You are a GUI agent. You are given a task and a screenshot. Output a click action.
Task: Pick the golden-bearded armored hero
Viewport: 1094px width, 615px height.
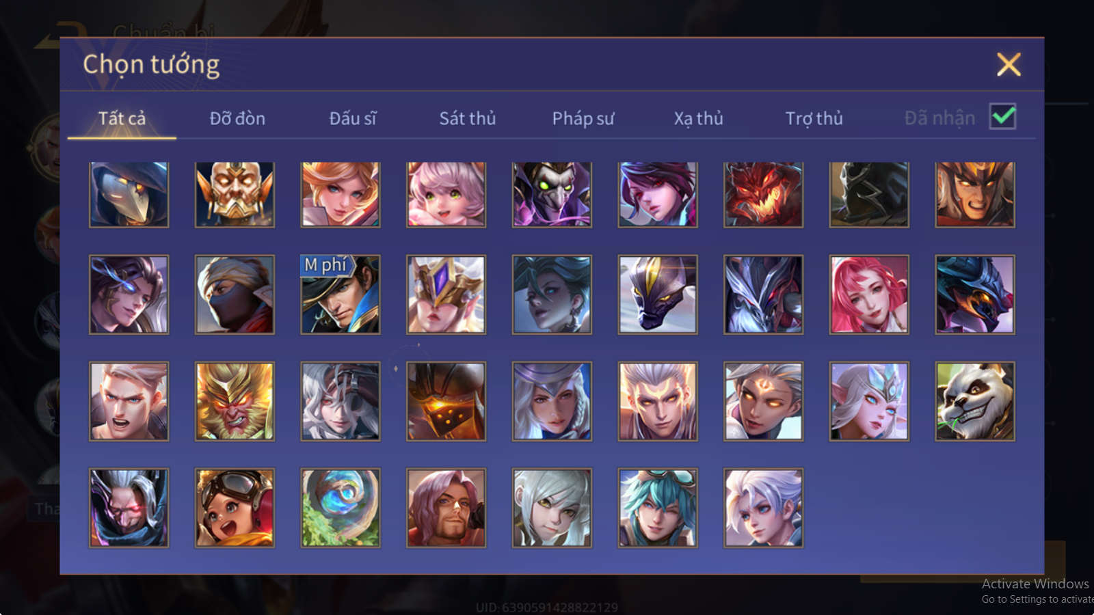click(x=235, y=194)
